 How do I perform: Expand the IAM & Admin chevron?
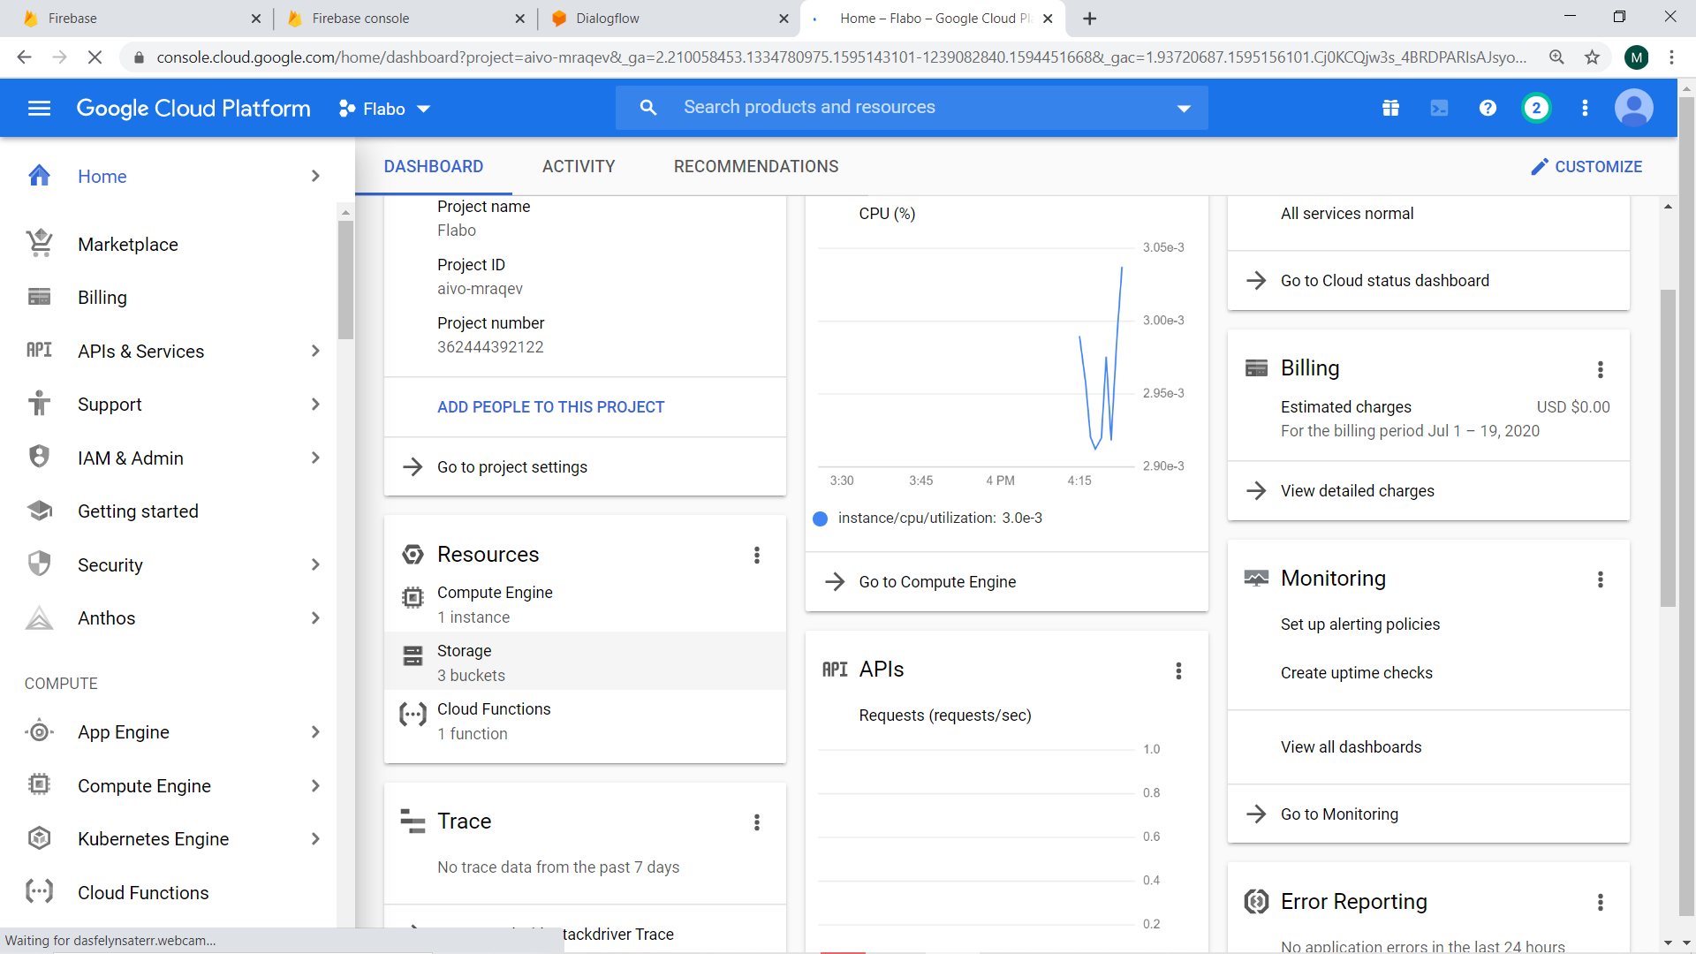[x=315, y=458]
